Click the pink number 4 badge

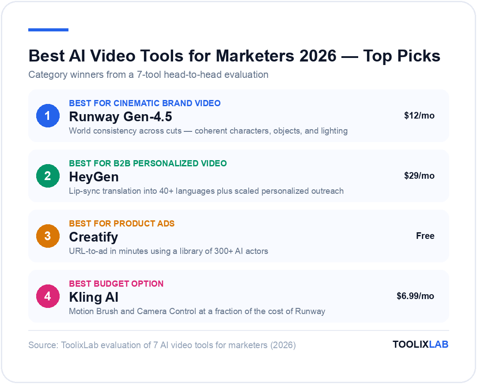point(48,296)
